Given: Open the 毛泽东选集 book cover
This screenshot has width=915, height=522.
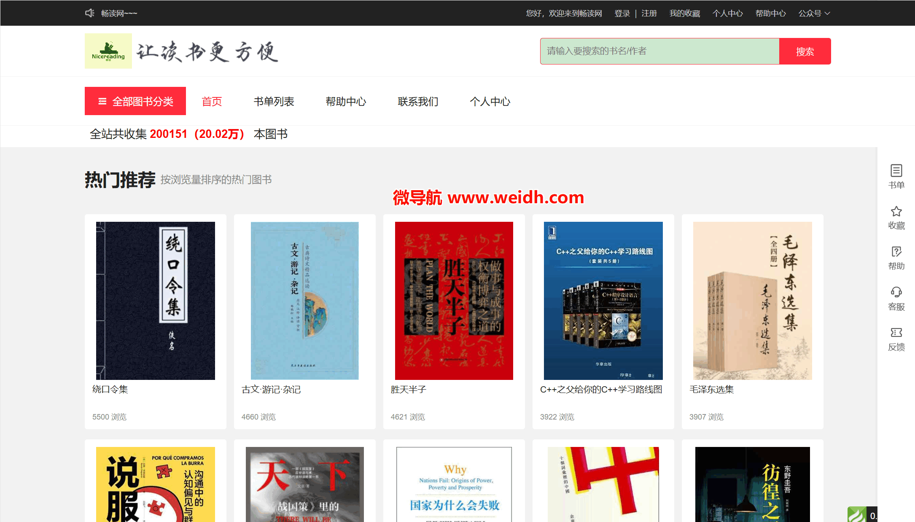Looking at the screenshot, I should (752, 301).
